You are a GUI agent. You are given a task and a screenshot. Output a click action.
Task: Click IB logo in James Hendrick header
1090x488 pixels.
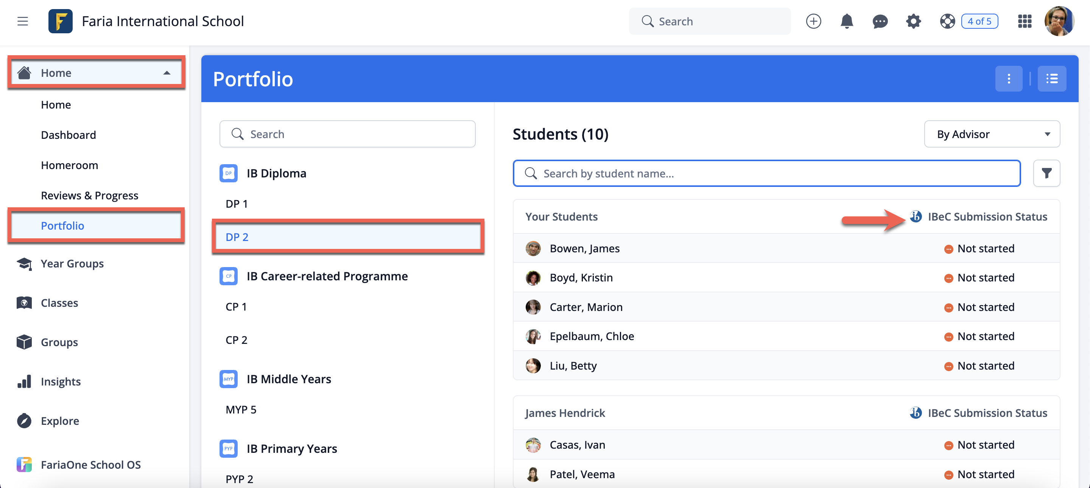coord(916,413)
